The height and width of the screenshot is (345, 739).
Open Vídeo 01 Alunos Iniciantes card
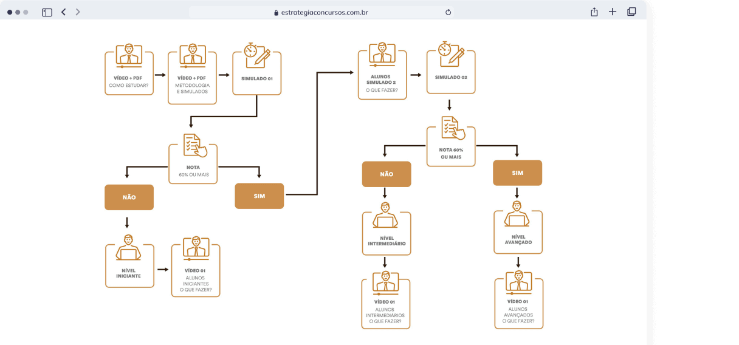coord(196,270)
